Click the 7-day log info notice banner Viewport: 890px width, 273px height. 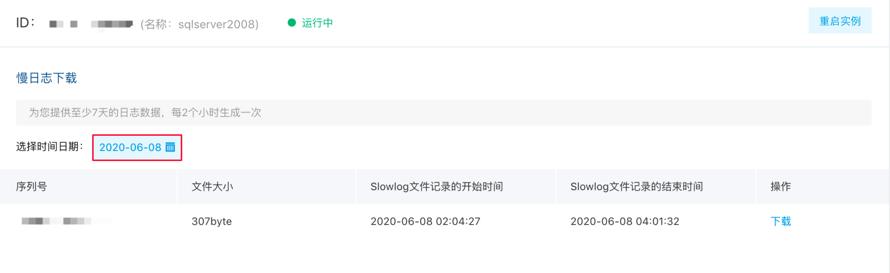(x=444, y=113)
